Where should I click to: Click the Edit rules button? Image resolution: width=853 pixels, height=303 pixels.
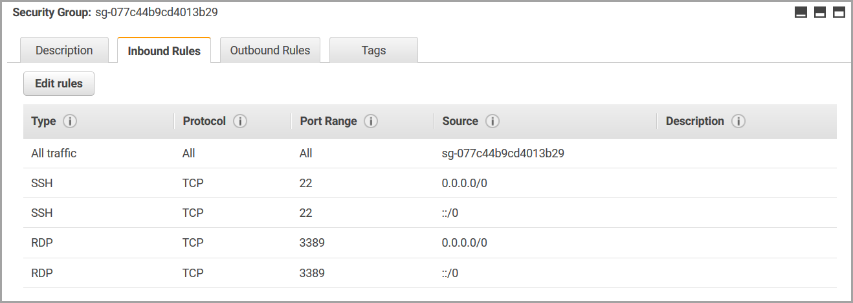click(59, 84)
